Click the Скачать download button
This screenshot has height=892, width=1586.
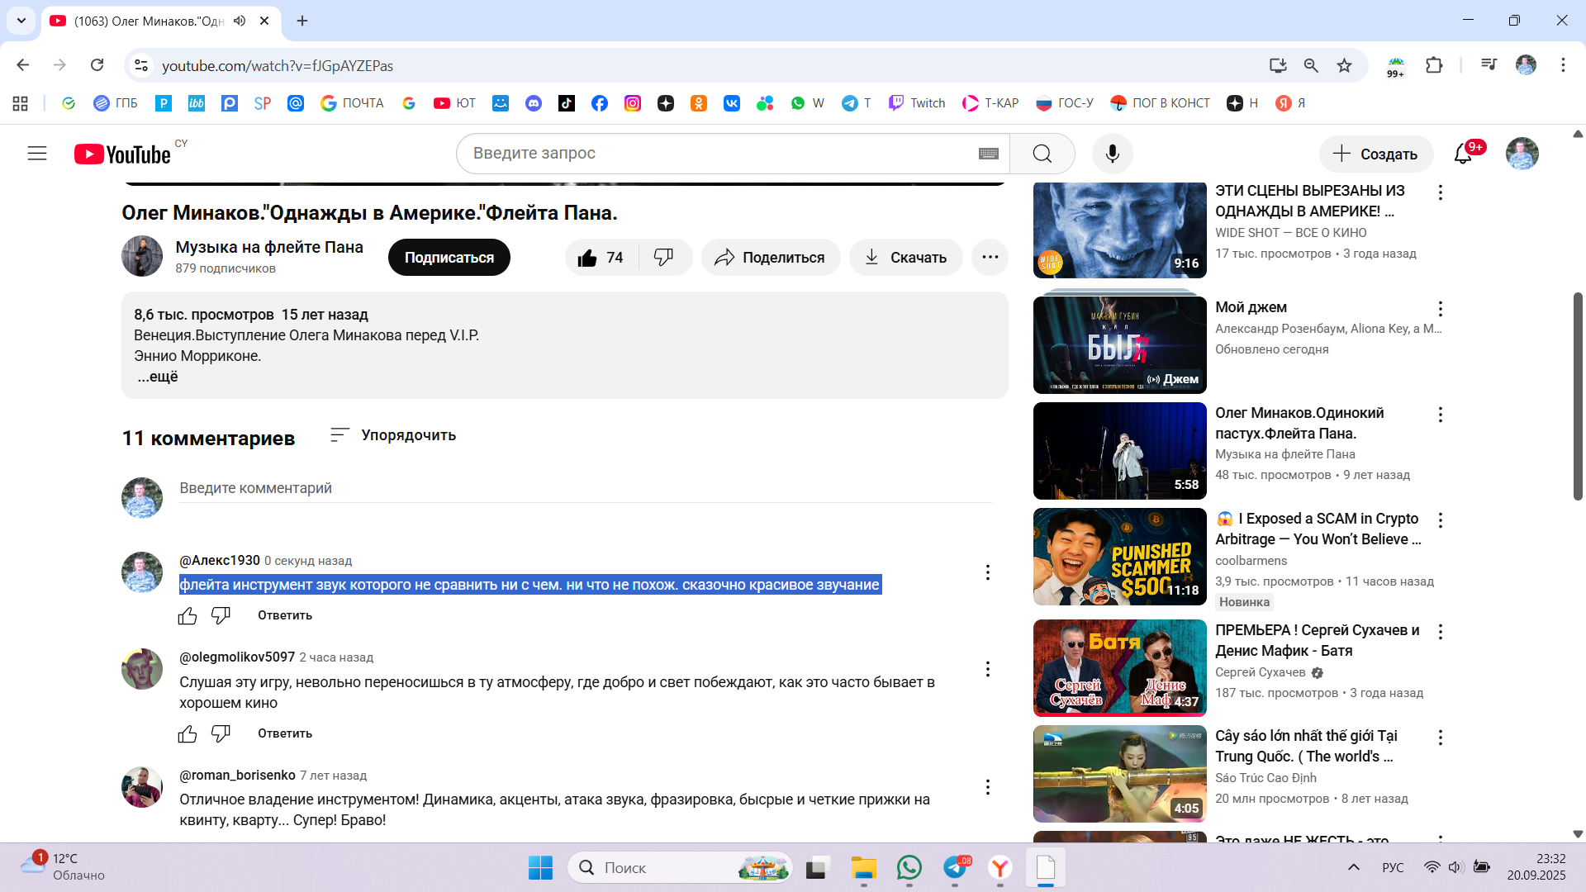[x=905, y=258]
